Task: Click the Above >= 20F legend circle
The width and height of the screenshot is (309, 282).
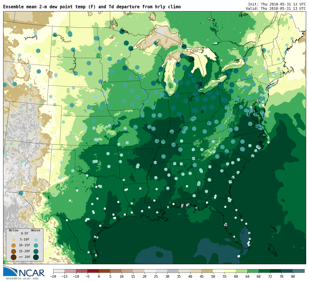Action: point(36,257)
